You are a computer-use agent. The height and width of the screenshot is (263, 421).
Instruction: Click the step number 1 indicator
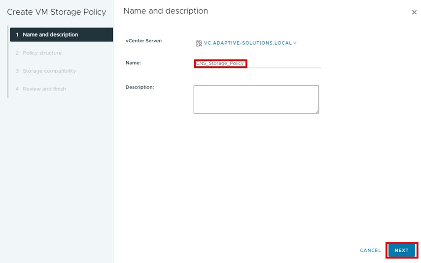[17, 35]
